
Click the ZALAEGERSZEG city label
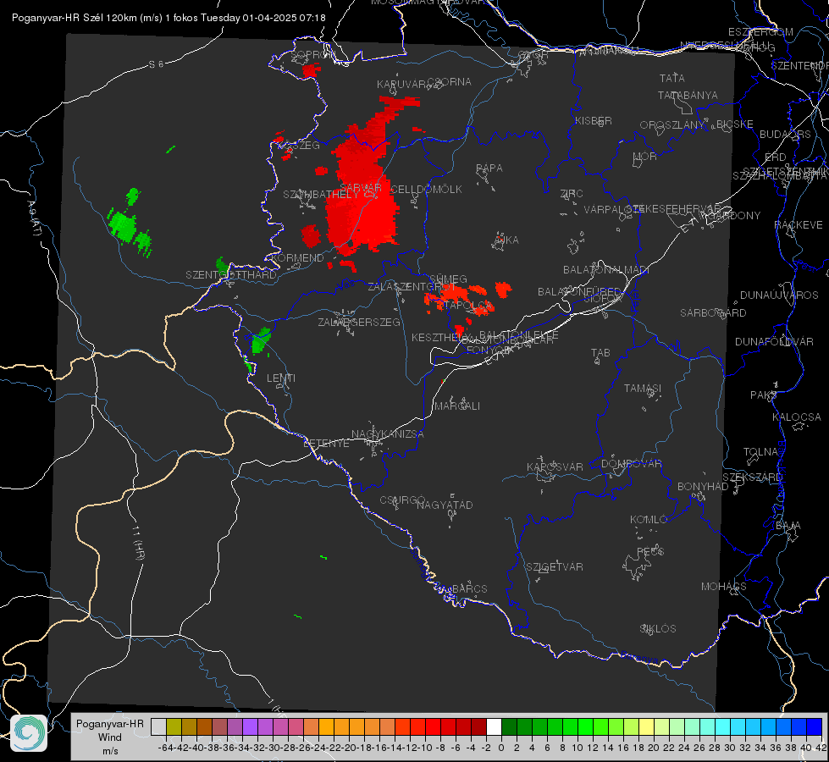358,322
